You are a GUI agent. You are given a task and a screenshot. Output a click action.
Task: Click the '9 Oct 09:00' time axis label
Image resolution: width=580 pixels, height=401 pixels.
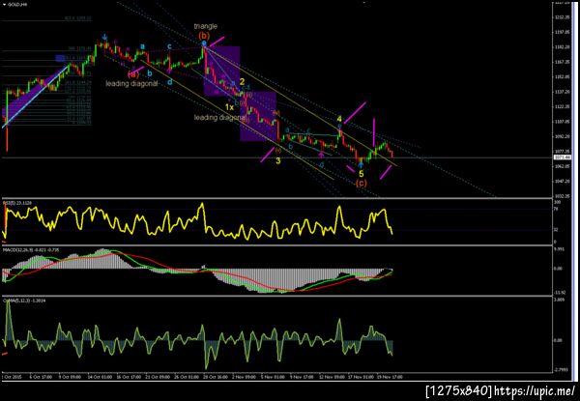click(x=71, y=377)
